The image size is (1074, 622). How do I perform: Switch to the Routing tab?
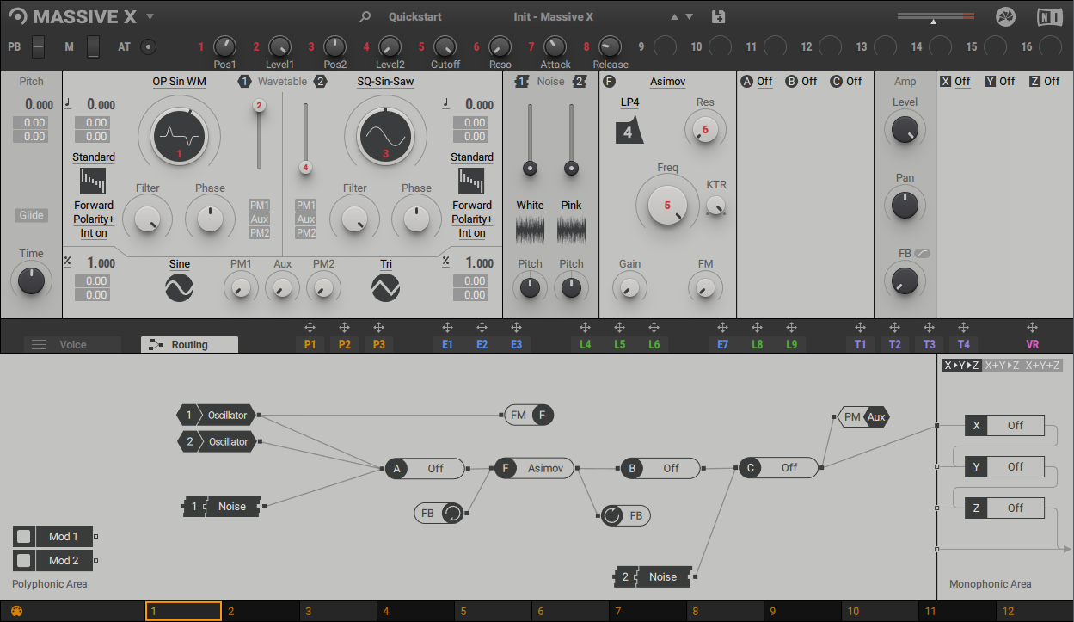point(189,344)
